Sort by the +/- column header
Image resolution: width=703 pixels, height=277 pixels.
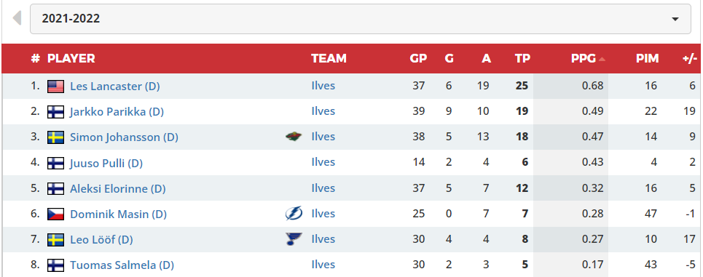(x=690, y=58)
